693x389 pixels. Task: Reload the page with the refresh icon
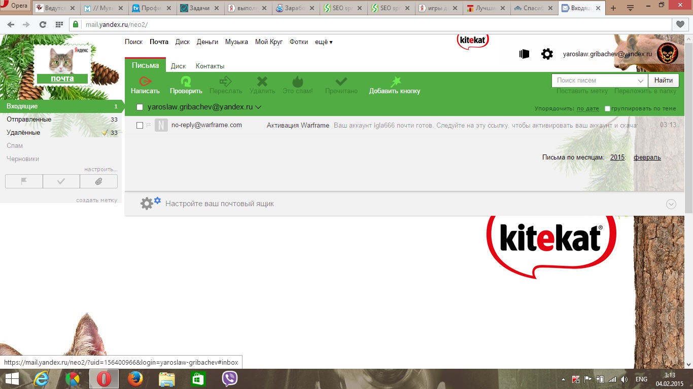[x=43, y=24]
